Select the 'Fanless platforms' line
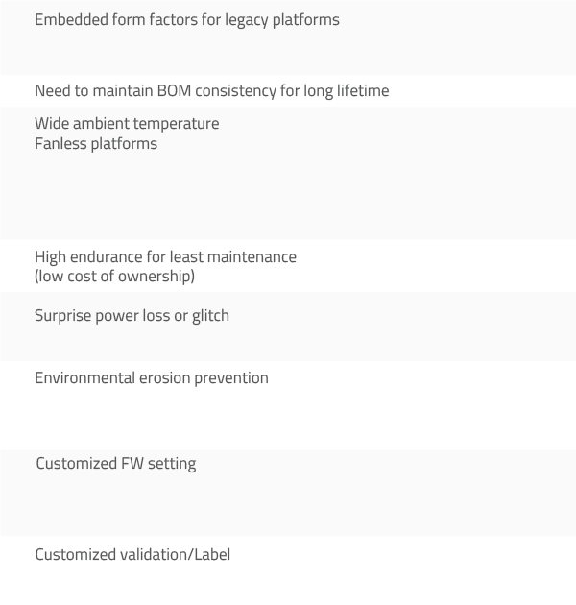The width and height of the screenshot is (576, 605). click(x=96, y=144)
